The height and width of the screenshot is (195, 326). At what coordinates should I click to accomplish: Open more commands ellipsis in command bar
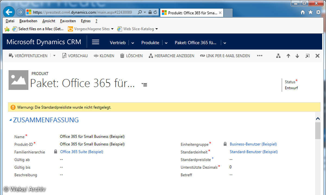click(260, 56)
